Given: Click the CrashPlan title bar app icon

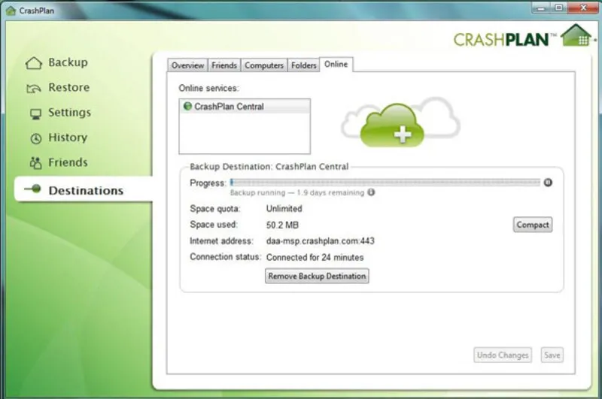Looking at the screenshot, I should [x=11, y=11].
